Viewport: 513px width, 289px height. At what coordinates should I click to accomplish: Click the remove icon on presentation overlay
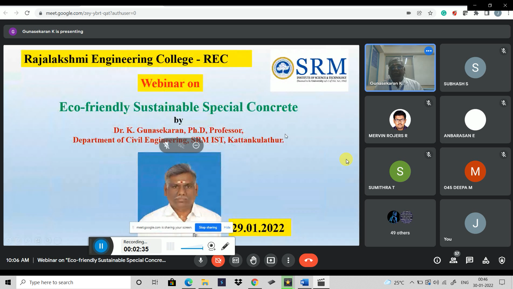tap(196, 145)
